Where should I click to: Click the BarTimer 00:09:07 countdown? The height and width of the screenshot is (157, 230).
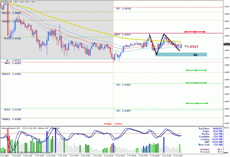coord(210,129)
